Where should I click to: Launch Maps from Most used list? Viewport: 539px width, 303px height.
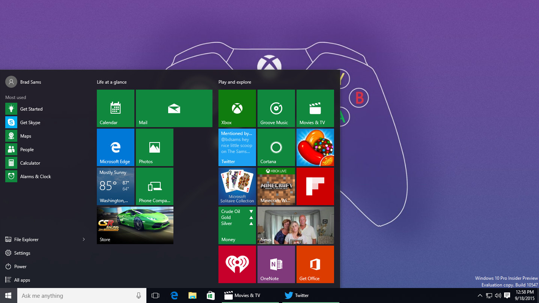point(45,136)
